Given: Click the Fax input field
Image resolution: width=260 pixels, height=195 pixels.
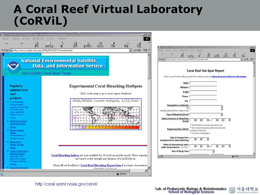Looking at the screenshot, I should click(x=203, y=101).
